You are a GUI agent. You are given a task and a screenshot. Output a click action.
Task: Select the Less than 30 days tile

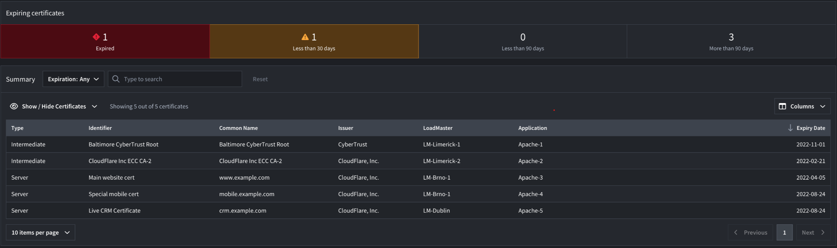pyautogui.click(x=314, y=42)
